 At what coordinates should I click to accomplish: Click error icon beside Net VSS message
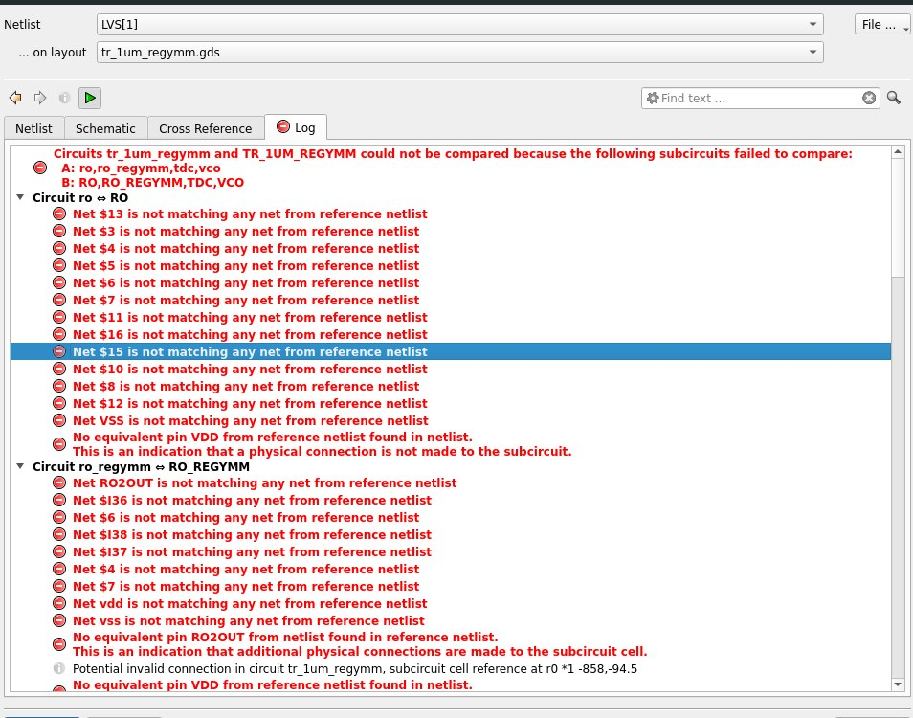tap(59, 420)
